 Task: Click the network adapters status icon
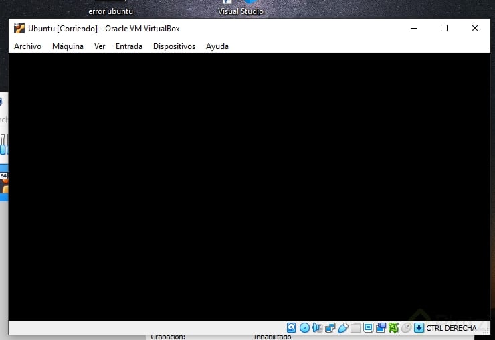click(330, 328)
